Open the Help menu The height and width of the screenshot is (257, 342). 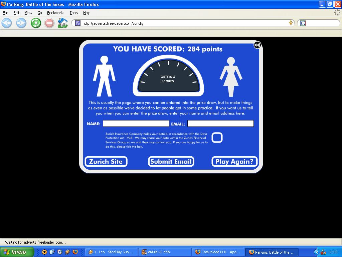click(x=87, y=13)
